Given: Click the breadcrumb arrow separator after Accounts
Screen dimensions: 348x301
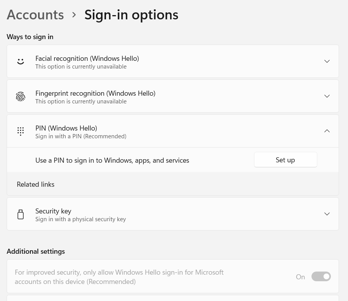Looking at the screenshot, I should [74, 15].
